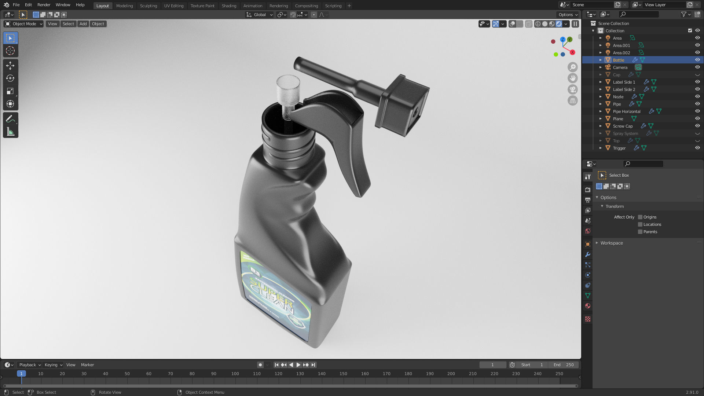Click Blender logo icon in menu bar
Viewport: 704px width, 396px height.
6,5
